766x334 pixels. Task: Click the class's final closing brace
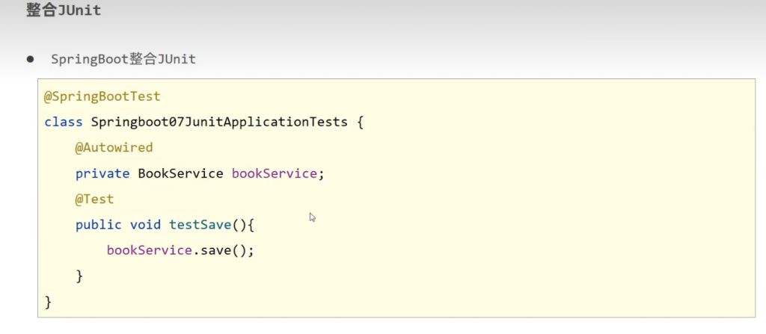[49, 301]
